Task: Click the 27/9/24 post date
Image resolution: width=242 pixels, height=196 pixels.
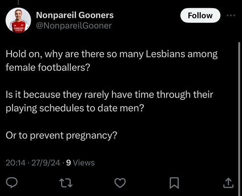Action: (46, 163)
